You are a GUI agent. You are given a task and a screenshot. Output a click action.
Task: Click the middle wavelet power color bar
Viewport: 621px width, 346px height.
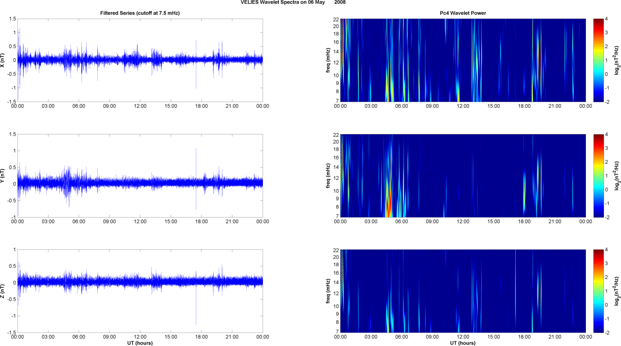(x=598, y=176)
